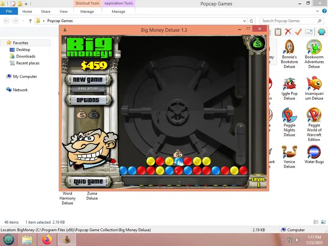Click the clipboard Paste toolbar icon
This screenshot has height=246, width=328.
pos(278,32)
